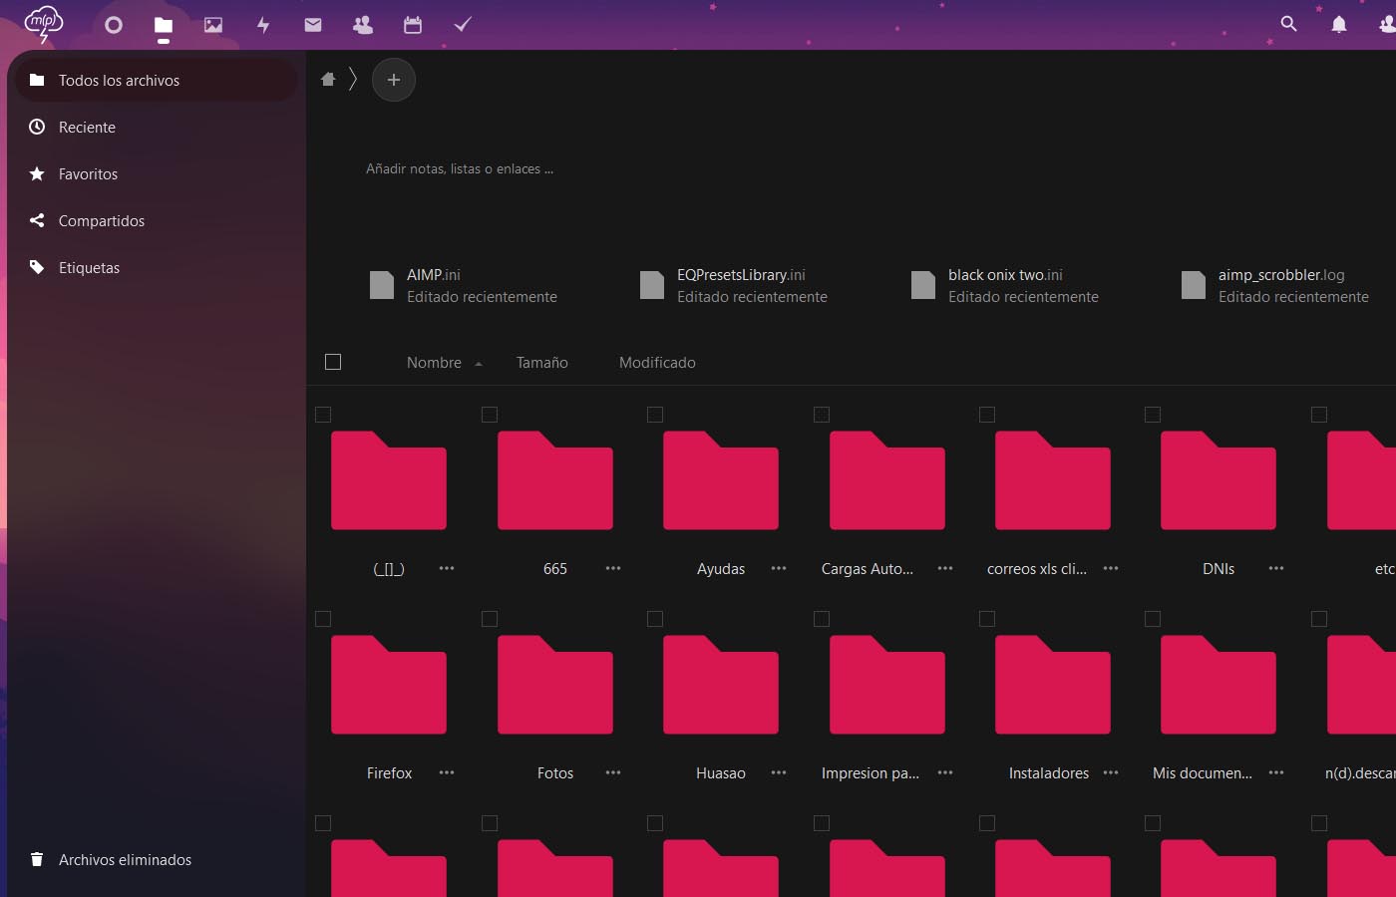Open the (_[]_) folder icon
Screen dimensions: 1396x897
point(389,480)
